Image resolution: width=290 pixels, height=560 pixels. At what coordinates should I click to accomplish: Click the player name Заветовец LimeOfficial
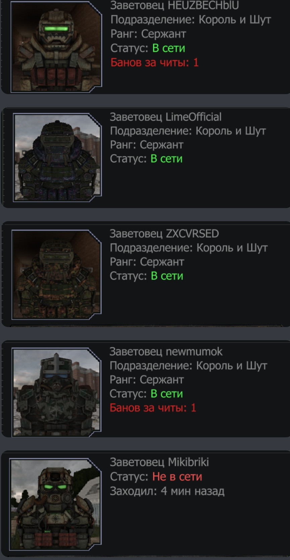[166, 117]
